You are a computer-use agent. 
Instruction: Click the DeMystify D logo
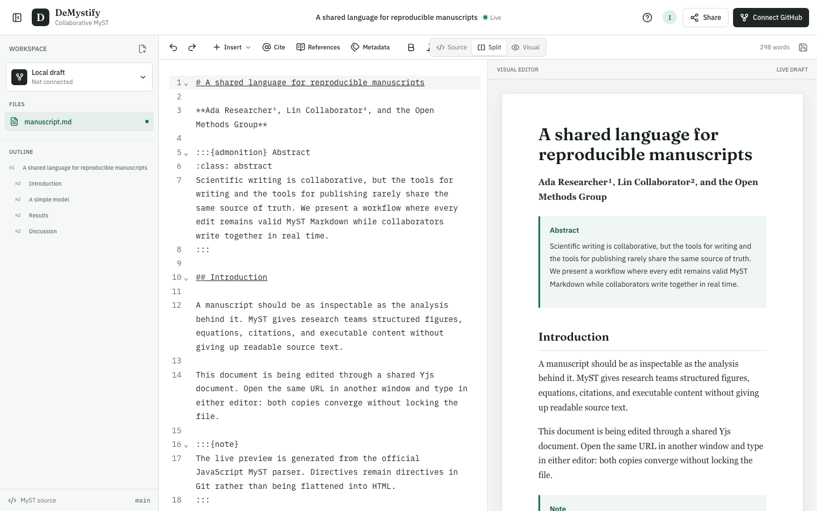(40, 18)
